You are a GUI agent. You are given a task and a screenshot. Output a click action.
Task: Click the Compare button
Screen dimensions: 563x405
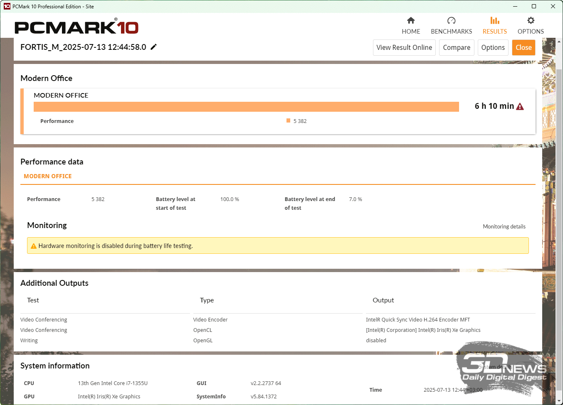click(x=457, y=47)
